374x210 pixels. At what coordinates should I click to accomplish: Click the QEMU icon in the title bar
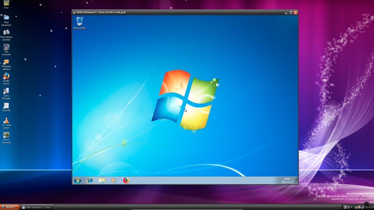tap(74, 12)
